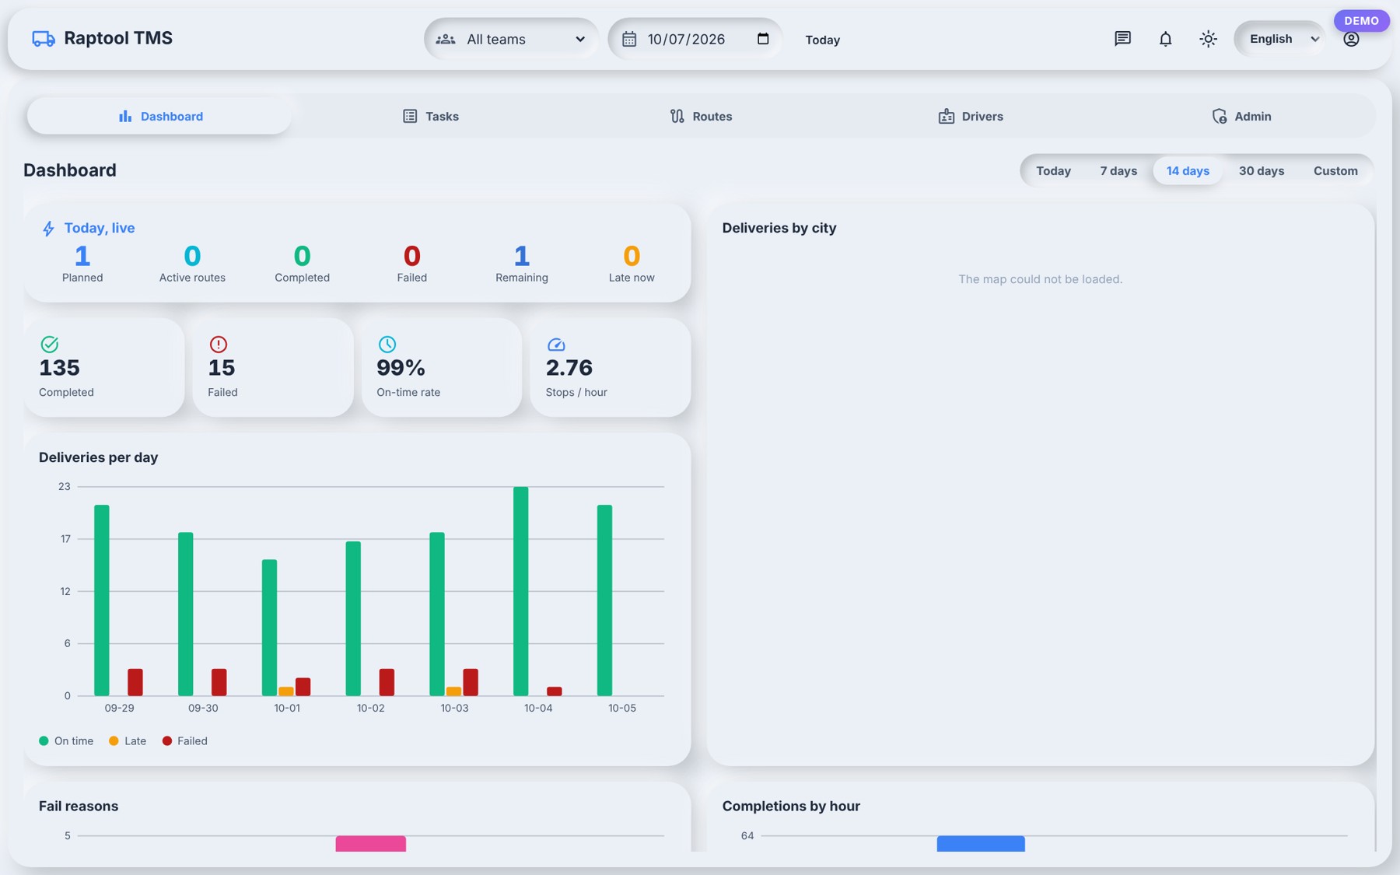The image size is (1400, 875).
Task: Click the 10-04 green on-time bar
Action: (x=520, y=591)
